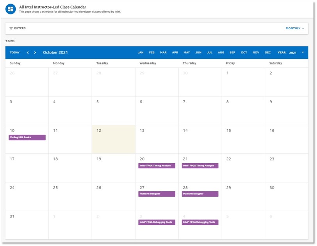The image size is (317, 246).
Task: Open Intel FPGA Debugging Tools on November 4
Action: click(x=200, y=223)
